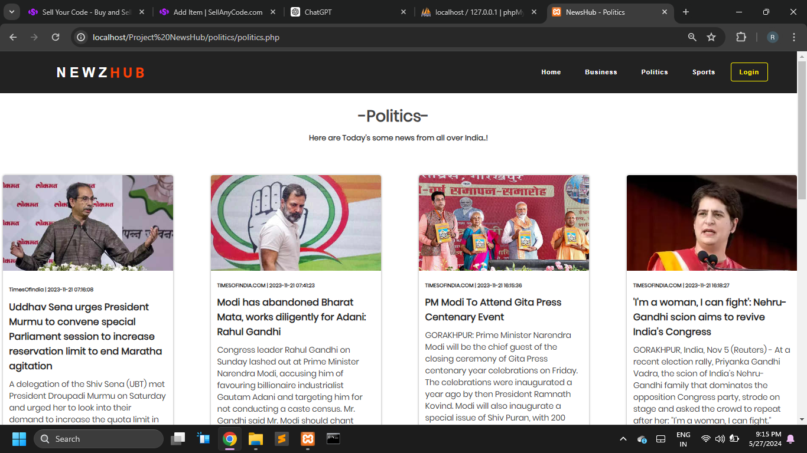Reload the page with the refresh icon
Viewport: 807px width, 453px height.
(56, 37)
